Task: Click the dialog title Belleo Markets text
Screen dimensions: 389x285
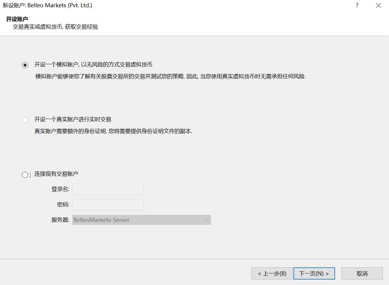Action: [47, 5]
